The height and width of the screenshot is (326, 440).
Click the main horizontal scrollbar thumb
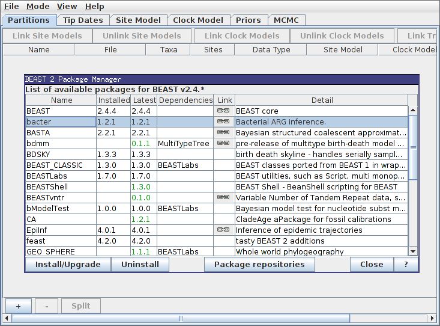(181, 318)
